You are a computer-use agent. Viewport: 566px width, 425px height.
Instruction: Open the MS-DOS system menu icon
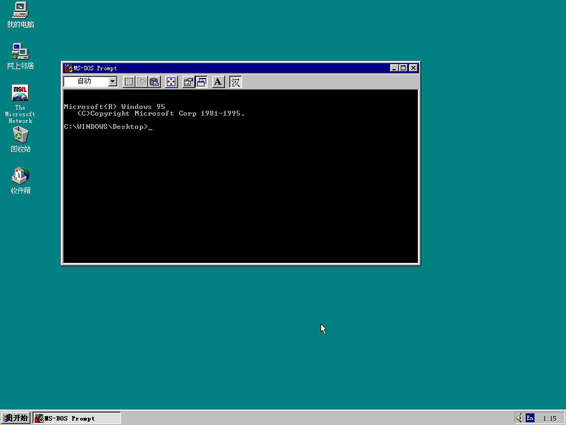(68, 68)
